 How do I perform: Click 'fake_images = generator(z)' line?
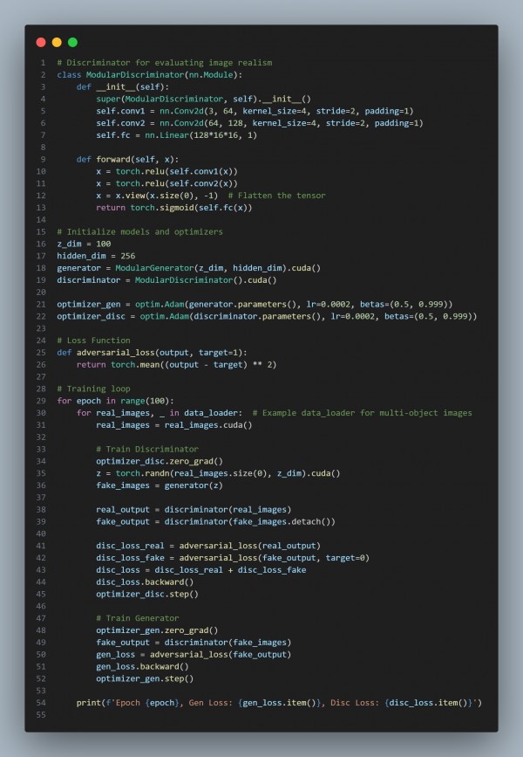tap(160, 485)
